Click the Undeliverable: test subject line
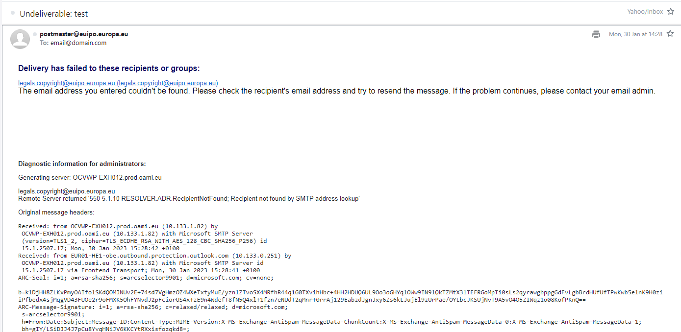Viewport: 681px width, 332px height. coord(54,14)
